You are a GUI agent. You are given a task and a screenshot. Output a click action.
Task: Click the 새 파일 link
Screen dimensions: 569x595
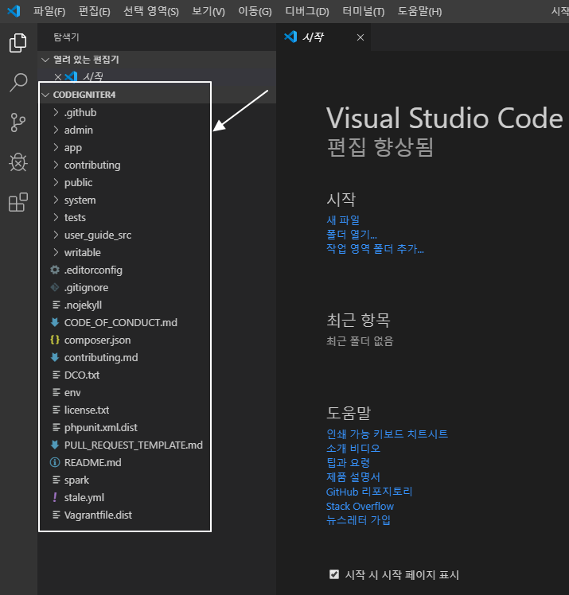343,220
